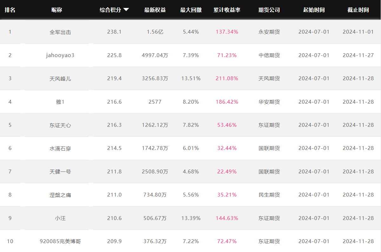Click the score 238.1
Viewport: 381px width, 252px height.
tap(115, 32)
